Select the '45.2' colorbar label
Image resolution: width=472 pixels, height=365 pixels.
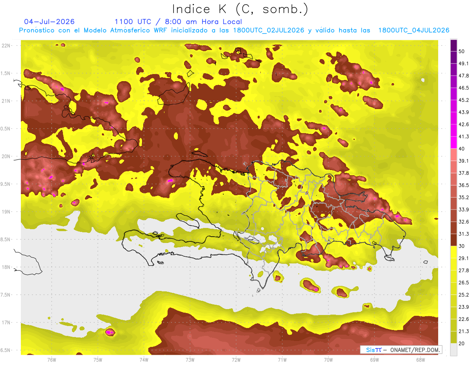[x=464, y=100]
